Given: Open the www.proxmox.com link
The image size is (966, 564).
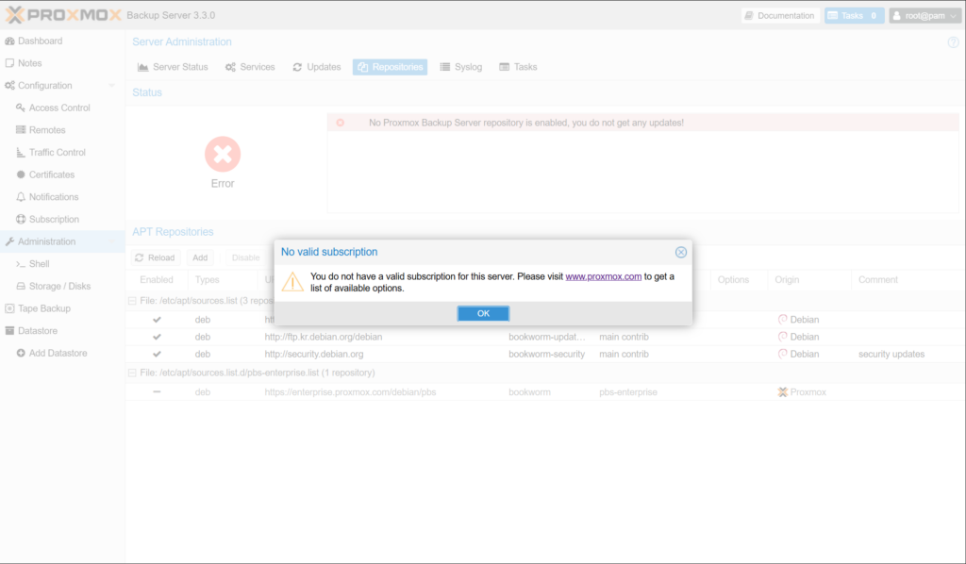Looking at the screenshot, I should tap(603, 276).
